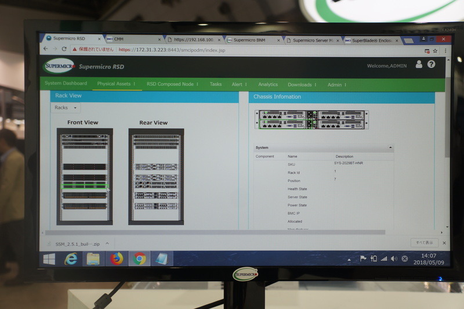Viewport: 464px width, 309px height.
Task: Open the help question mark icon
Action: [431, 64]
